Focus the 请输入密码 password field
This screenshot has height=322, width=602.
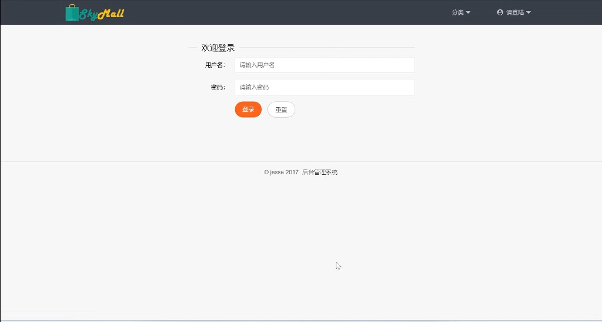(325, 87)
